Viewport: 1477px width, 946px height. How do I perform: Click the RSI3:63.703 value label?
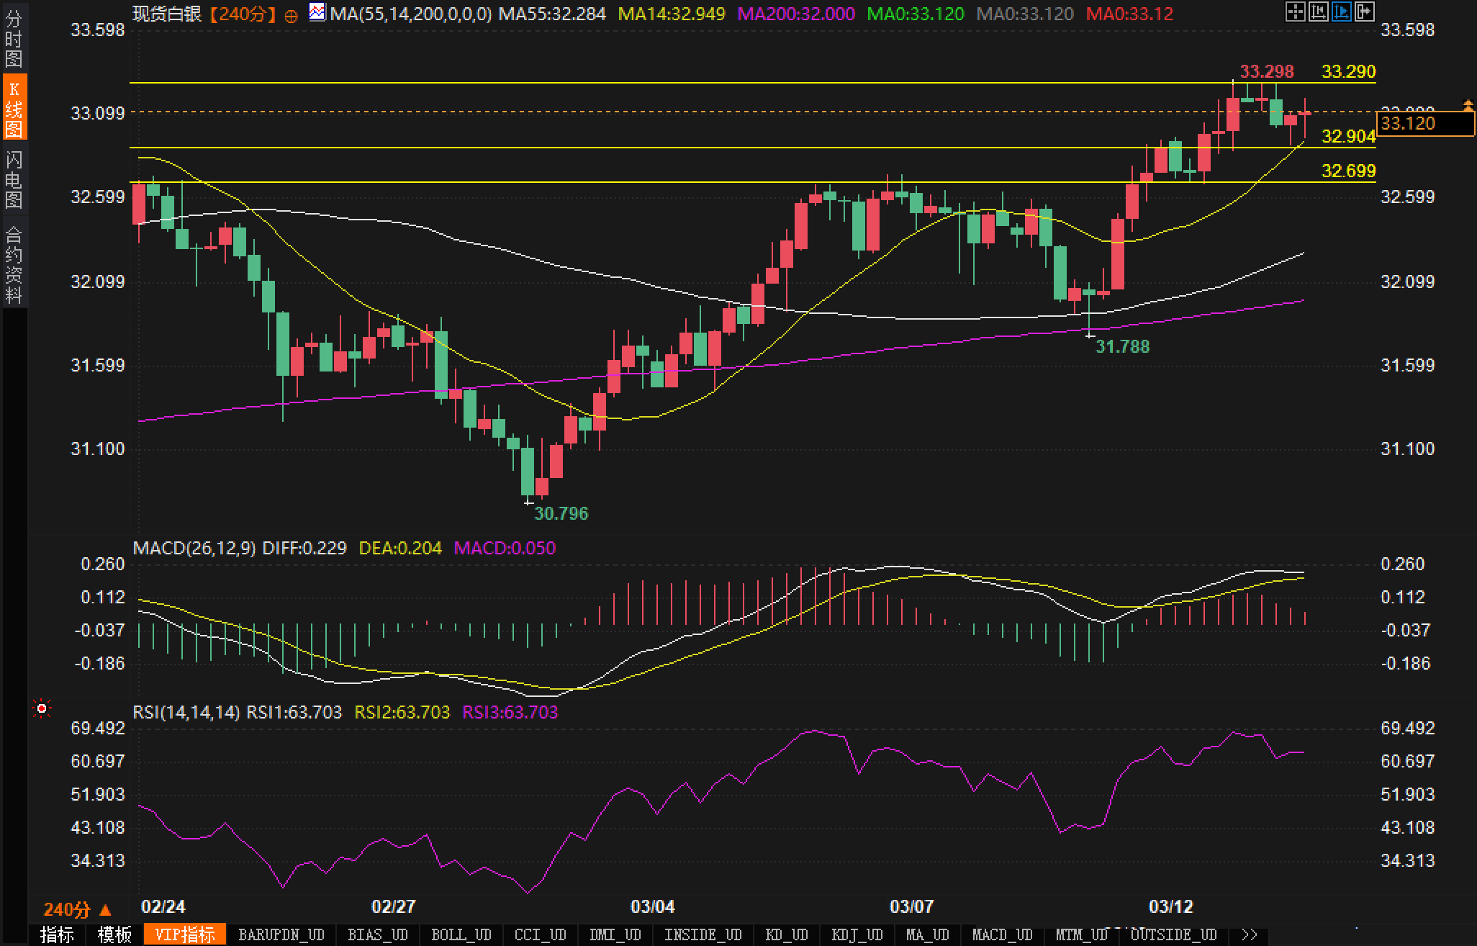tap(510, 712)
